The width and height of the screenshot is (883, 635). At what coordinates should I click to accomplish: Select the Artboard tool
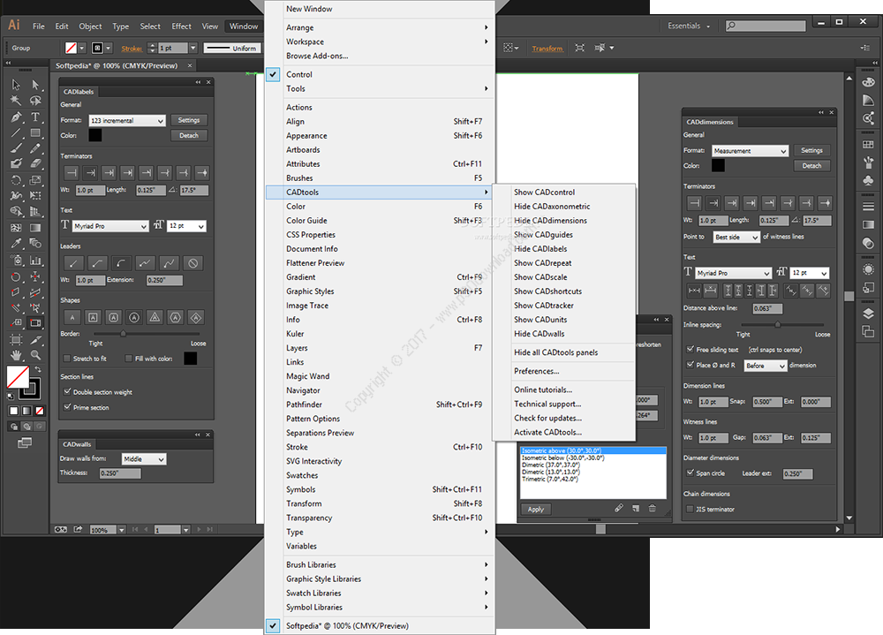(16, 340)
